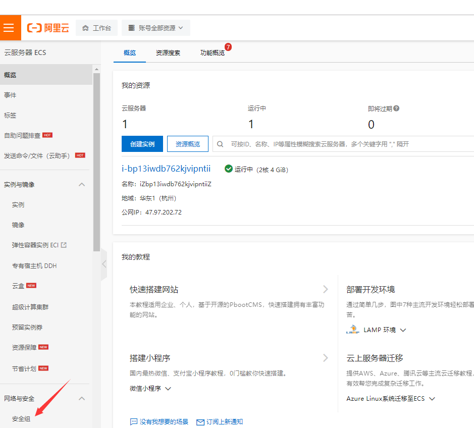Click the home icon beside 工作台

[85, 28]
